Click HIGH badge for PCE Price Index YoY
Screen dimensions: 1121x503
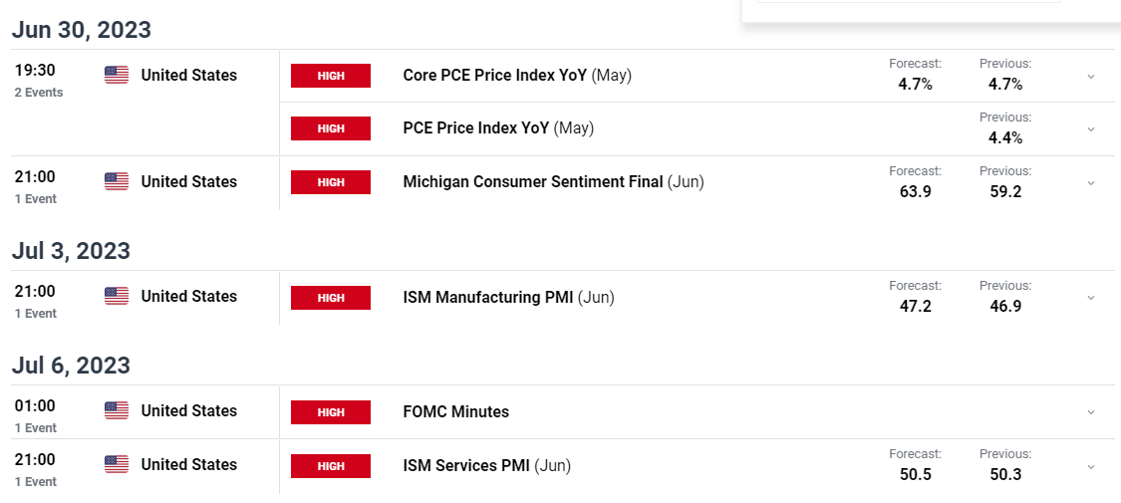click(x=330, y=128)
